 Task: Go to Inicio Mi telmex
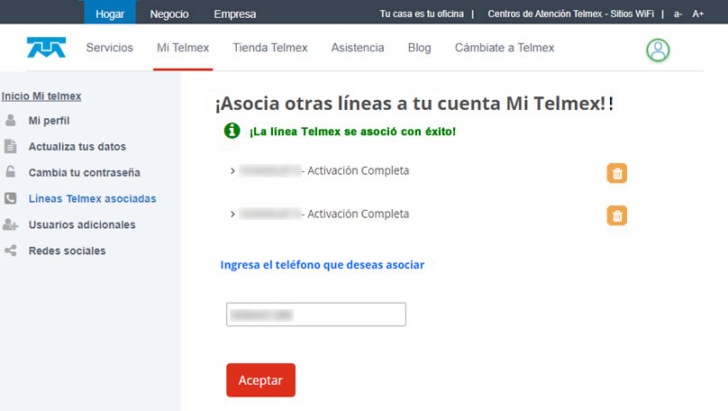[x=41, y=96]
